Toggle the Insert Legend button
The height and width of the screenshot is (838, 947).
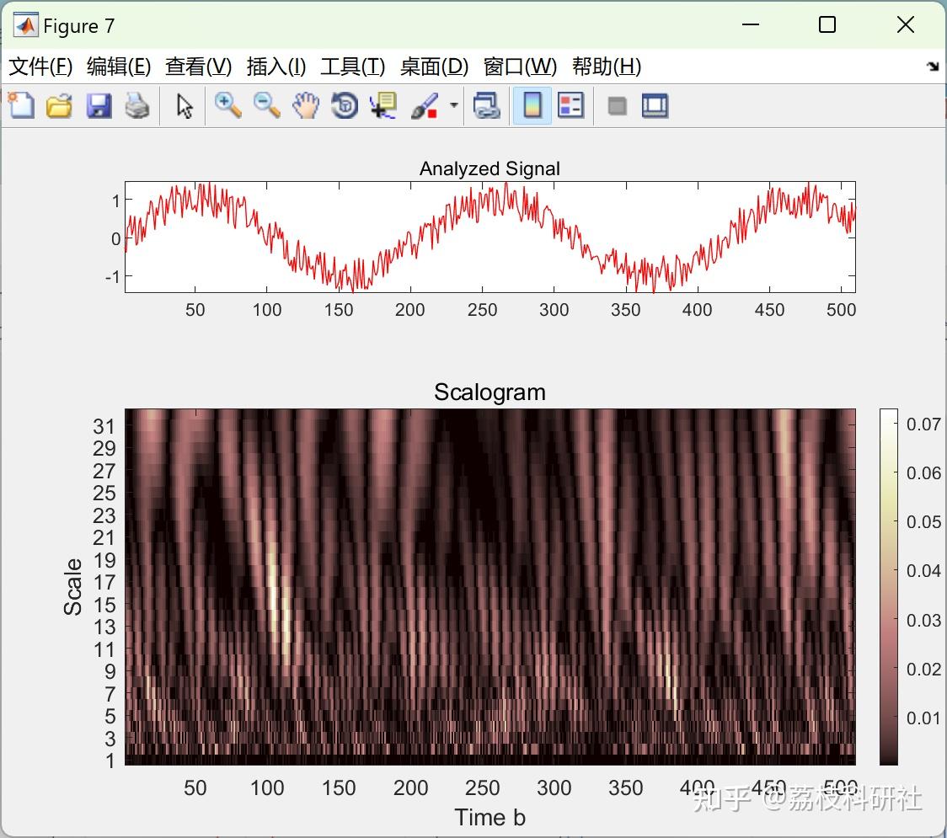tap(571, 106)
